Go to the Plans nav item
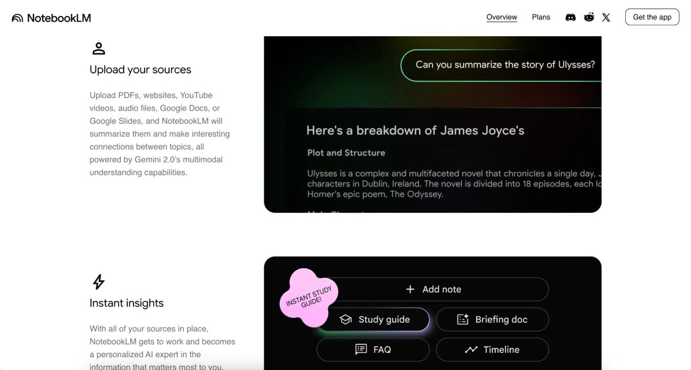Viewport: 691px width, 370px height. coord(541,17)
